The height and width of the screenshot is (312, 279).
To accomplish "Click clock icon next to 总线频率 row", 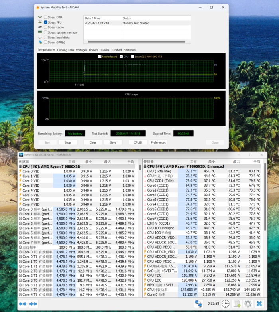I will tap(20, 247).
